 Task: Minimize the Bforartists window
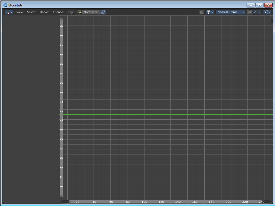coord(251,5)
